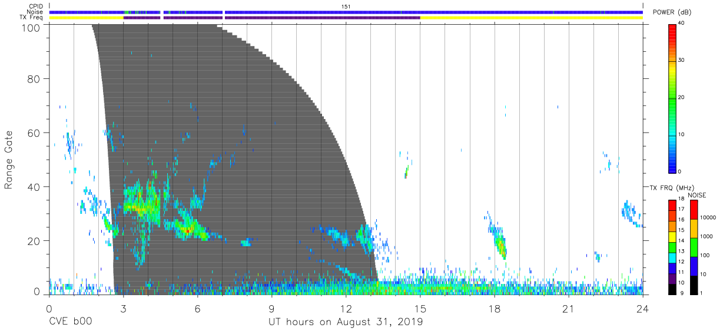Image resolution: width=723 pixels, height=334 pixels.
Task: Click the yellow TX Freq strip after 15 UT
Action: pyautogui.click(x=531, y=18)
